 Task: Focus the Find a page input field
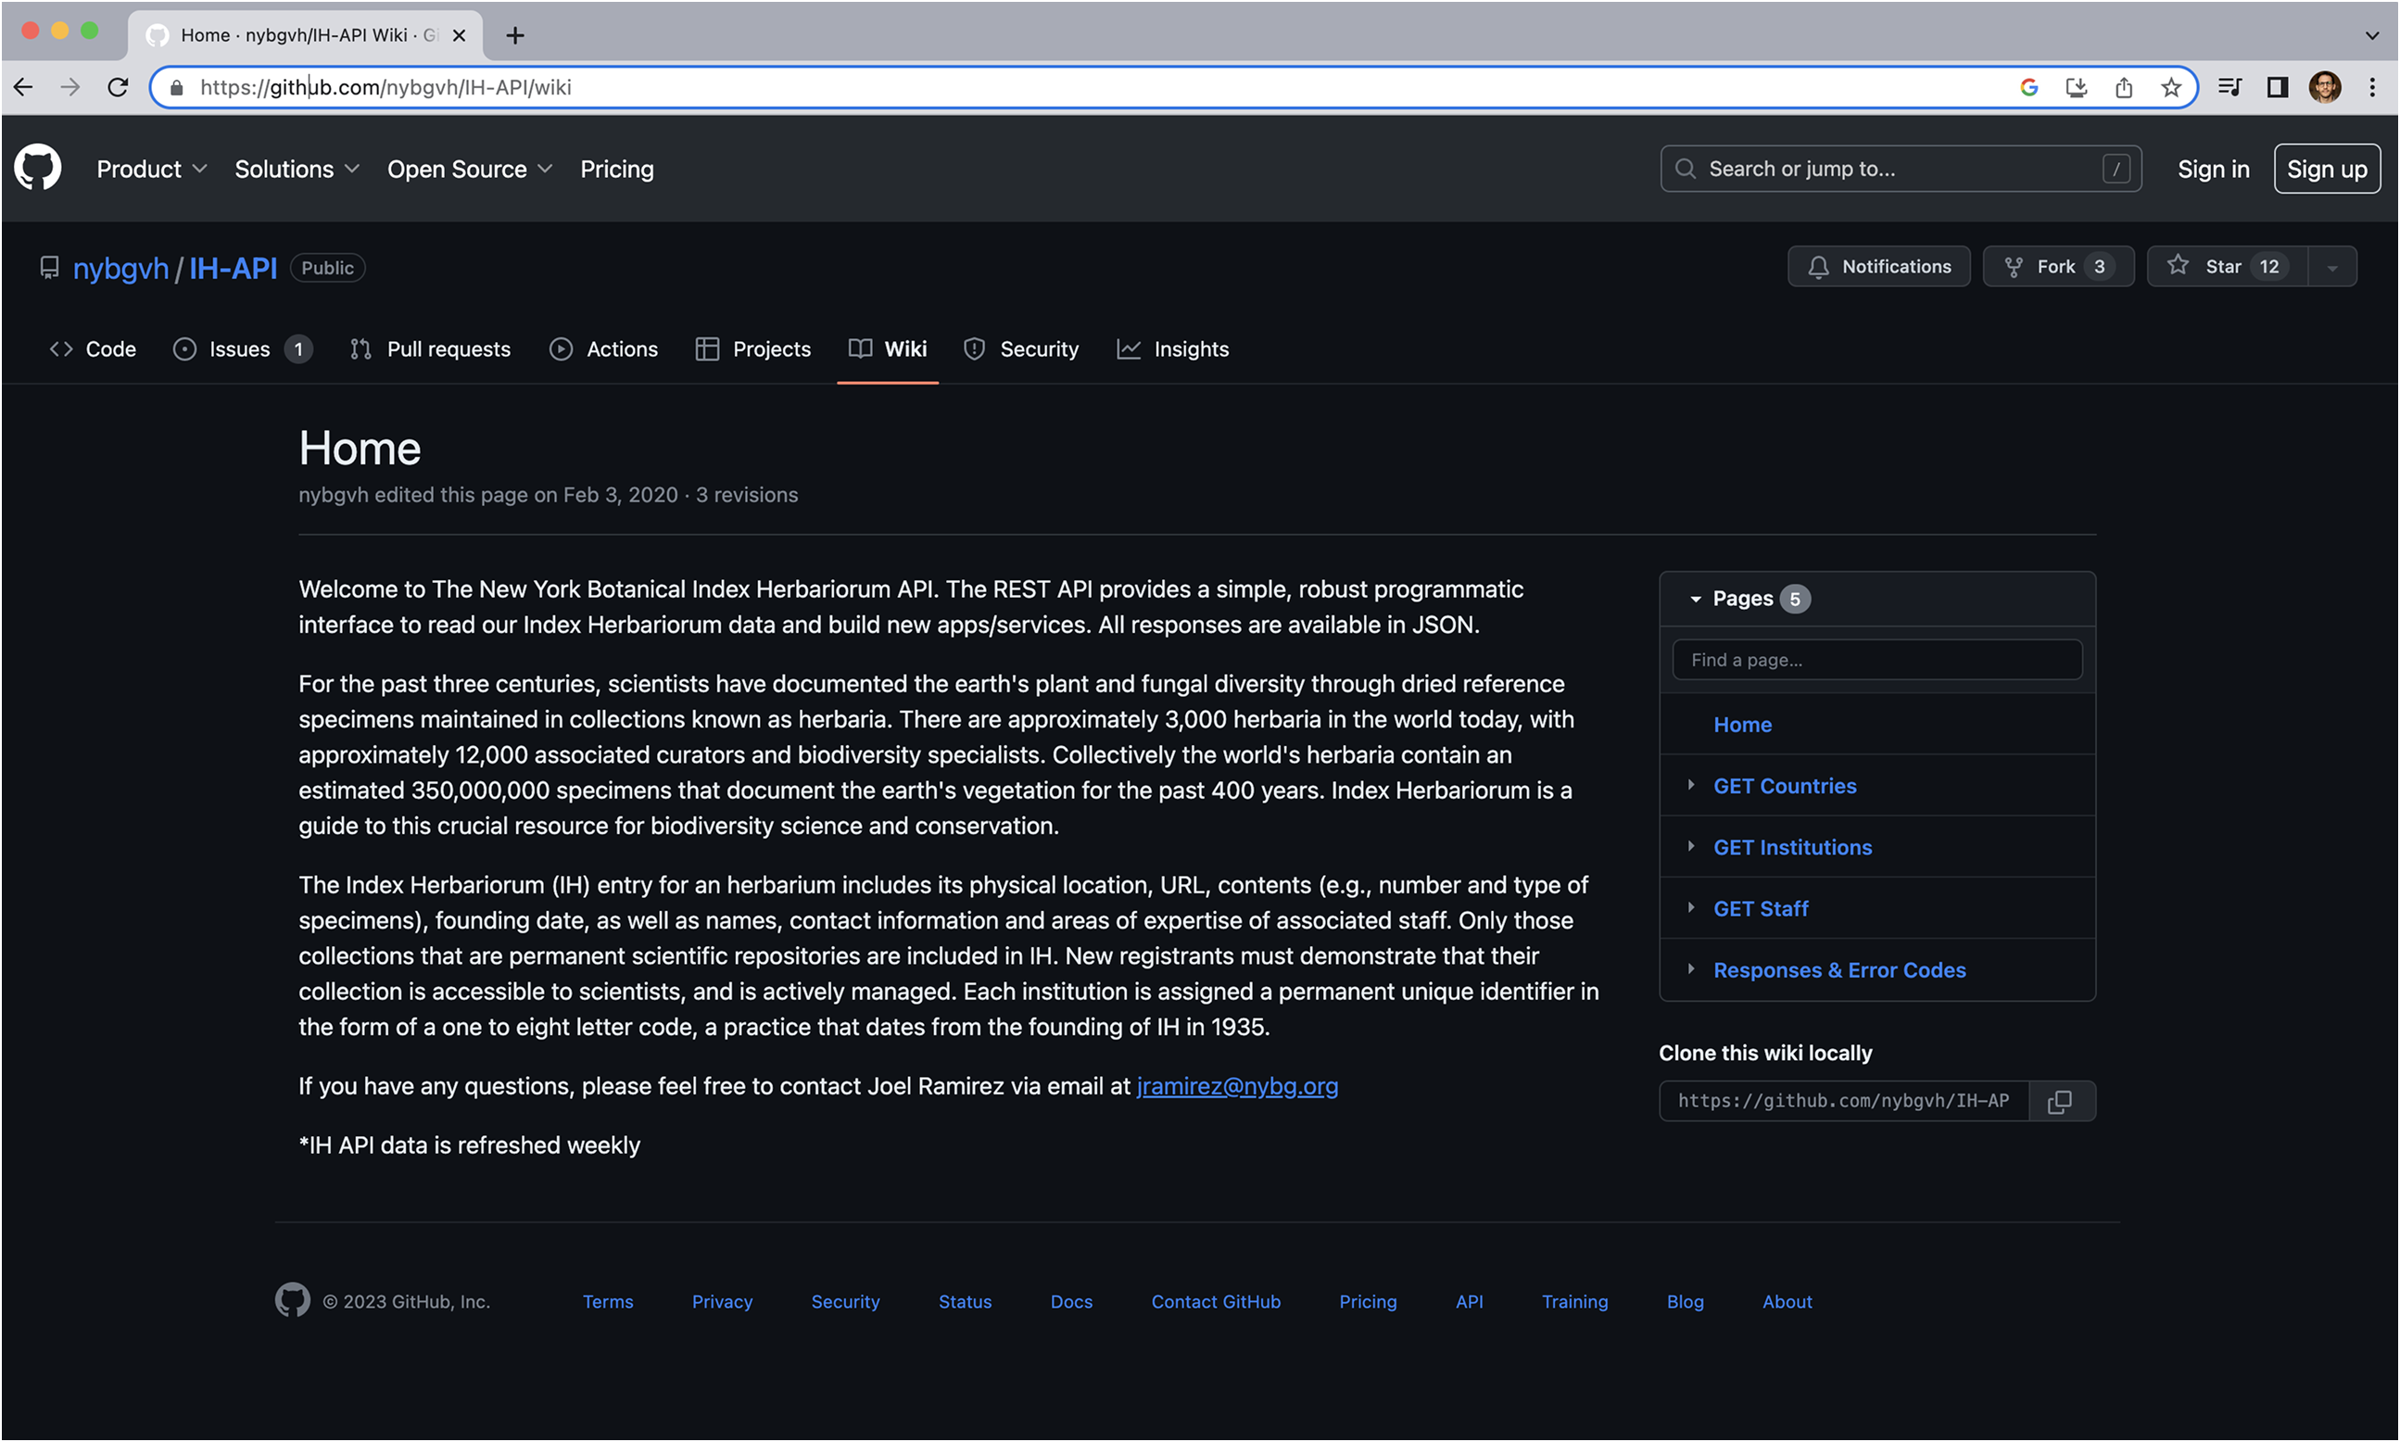pos(1876,660)
